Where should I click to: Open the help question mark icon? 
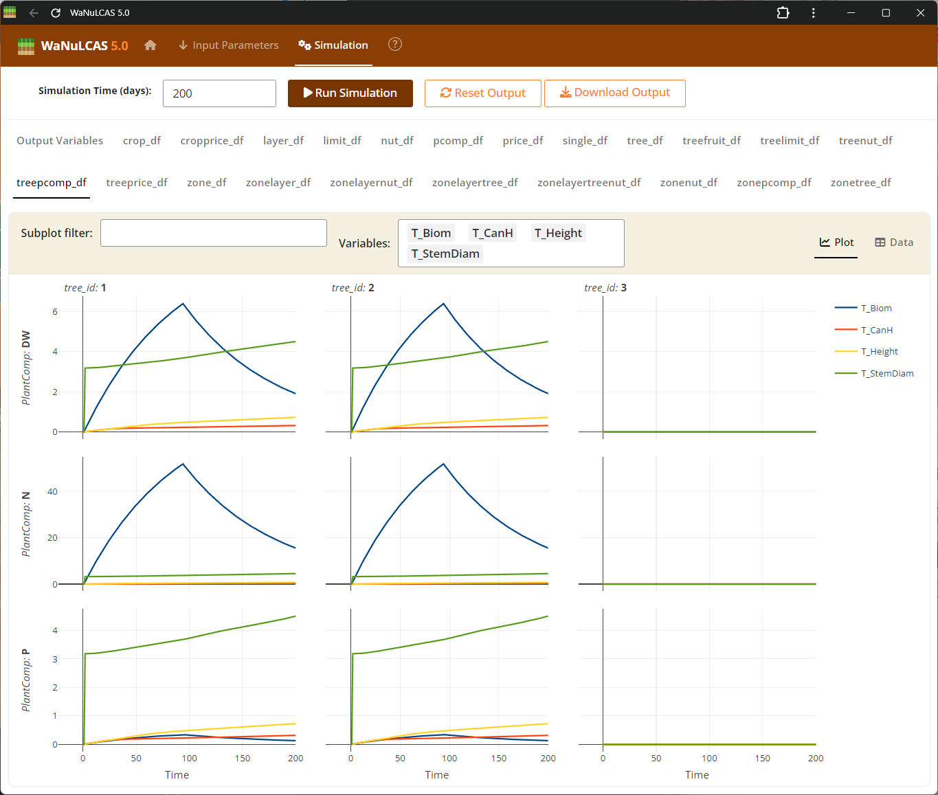coord(395,45)
